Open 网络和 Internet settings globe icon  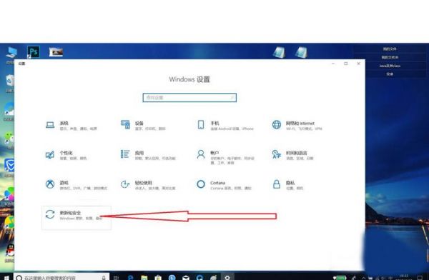(276, 125)
